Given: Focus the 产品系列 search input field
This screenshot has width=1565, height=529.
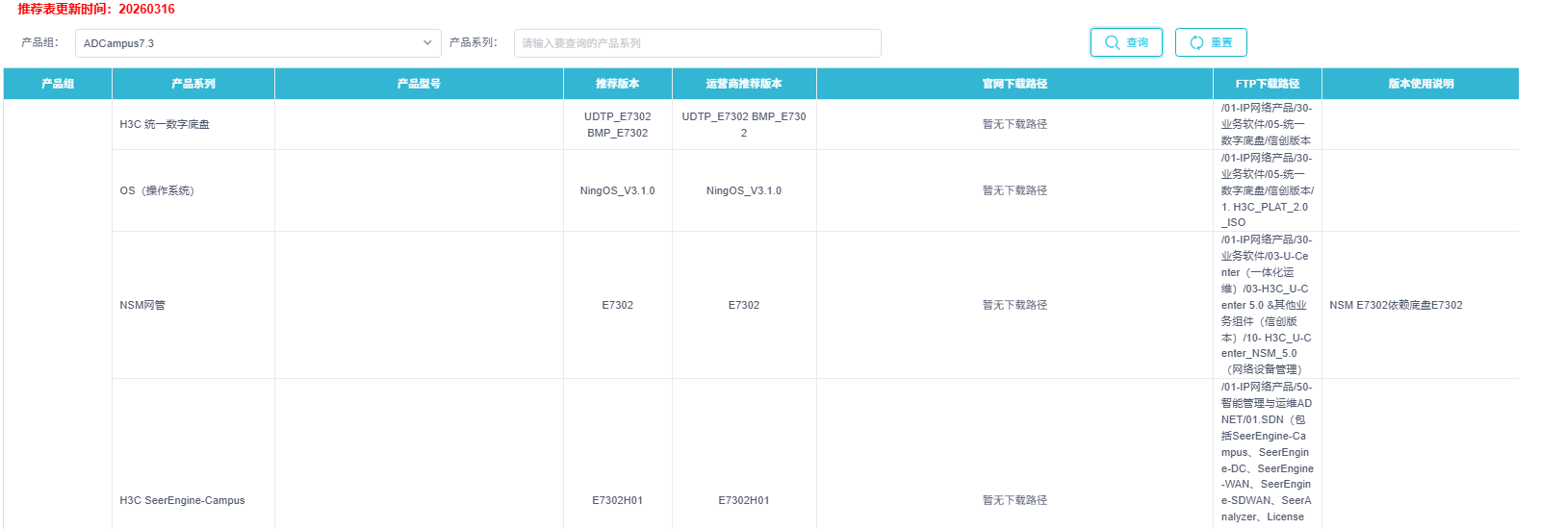Looking at the screenshot, I should (x=697, y=43).
